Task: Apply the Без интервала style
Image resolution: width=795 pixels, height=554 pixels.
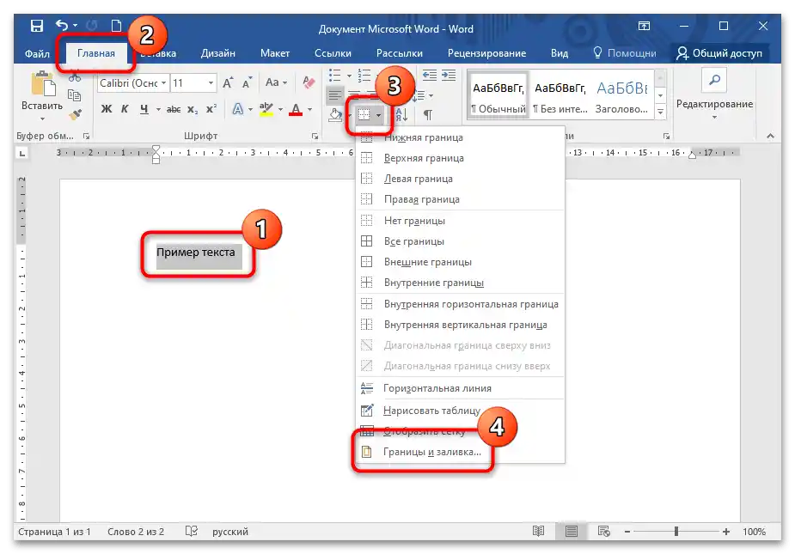Action: tap(560, 96)
